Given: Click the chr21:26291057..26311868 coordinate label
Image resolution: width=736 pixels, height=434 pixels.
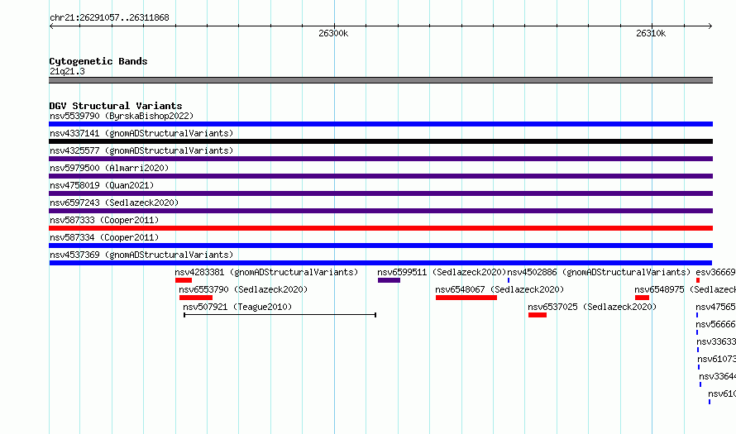Looking at the screenshot, I should coord(109,18).
